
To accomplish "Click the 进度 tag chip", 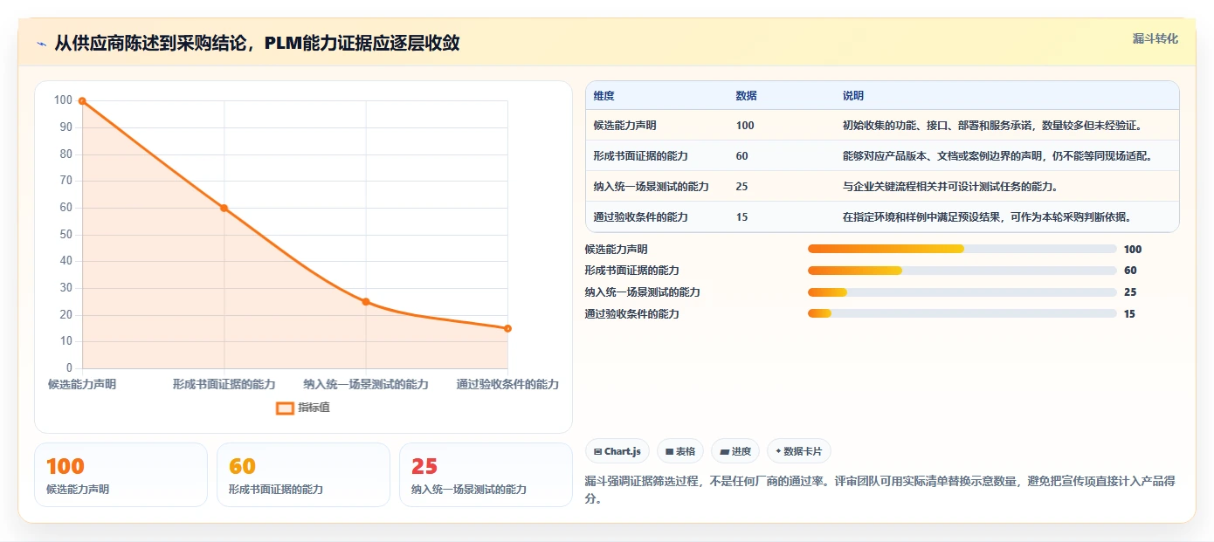I will (735, 451).
